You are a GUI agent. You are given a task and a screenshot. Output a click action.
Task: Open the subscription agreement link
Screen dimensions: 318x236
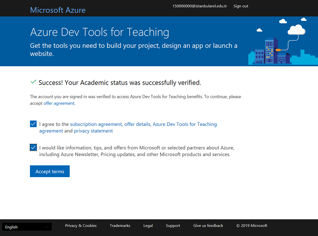click(96, 124)
